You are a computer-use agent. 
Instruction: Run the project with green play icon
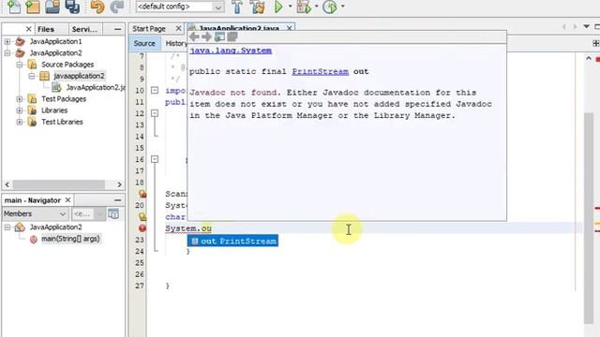278,7
